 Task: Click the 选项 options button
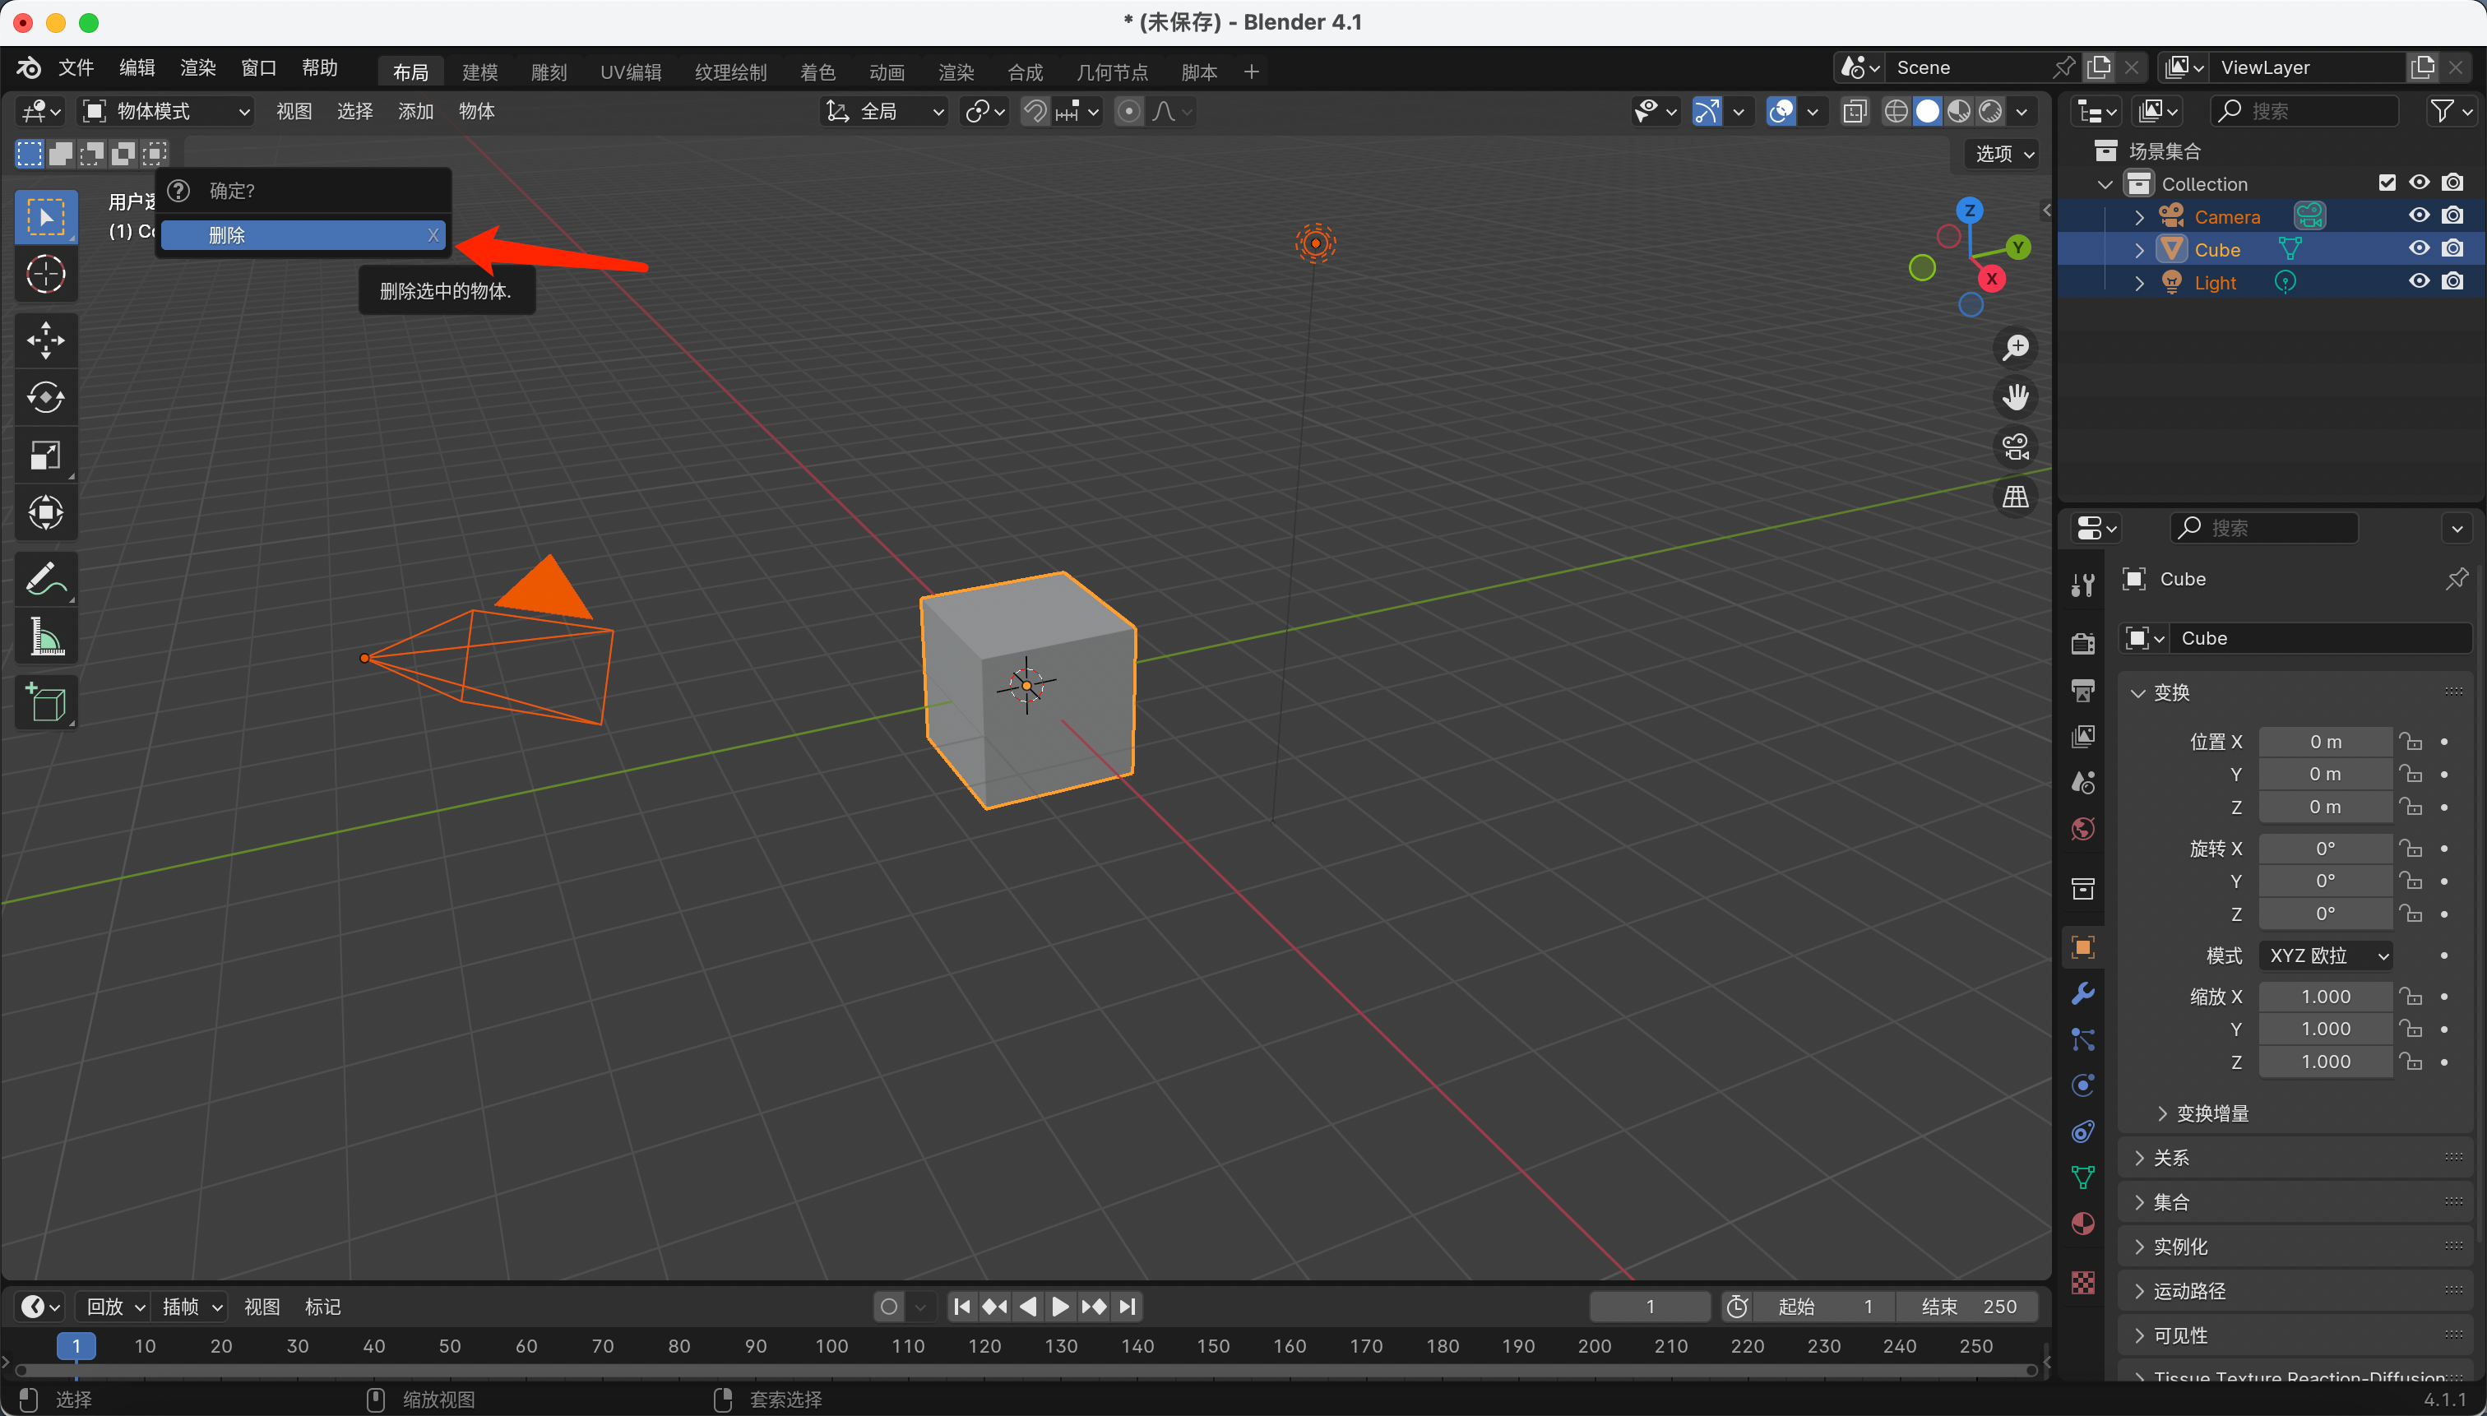[x=2003, y=154]
